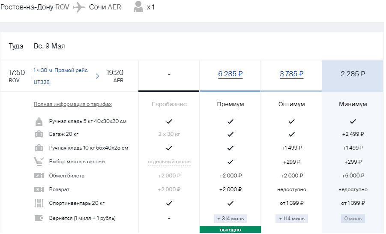386x234 pixels.
Task: Click +2 000 ₽ refund fee in Премиум
Action: pyautogui.click(x=230, y=190)
